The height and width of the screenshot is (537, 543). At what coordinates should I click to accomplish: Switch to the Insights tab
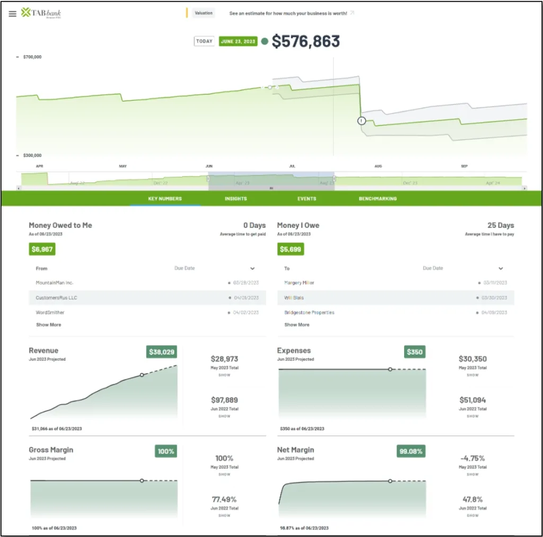tap(236, 199)
